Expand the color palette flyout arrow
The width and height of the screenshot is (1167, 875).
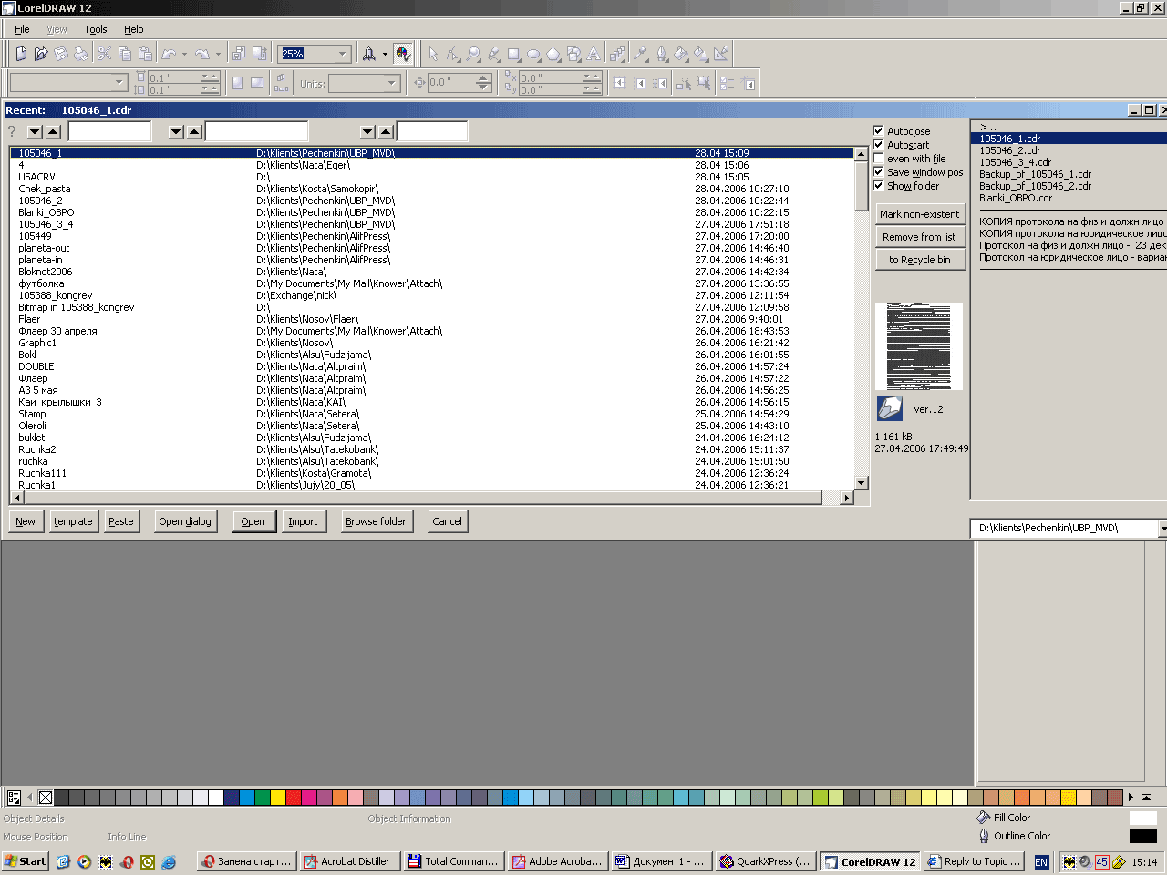pyautogui.click(x=1147, y=798)
